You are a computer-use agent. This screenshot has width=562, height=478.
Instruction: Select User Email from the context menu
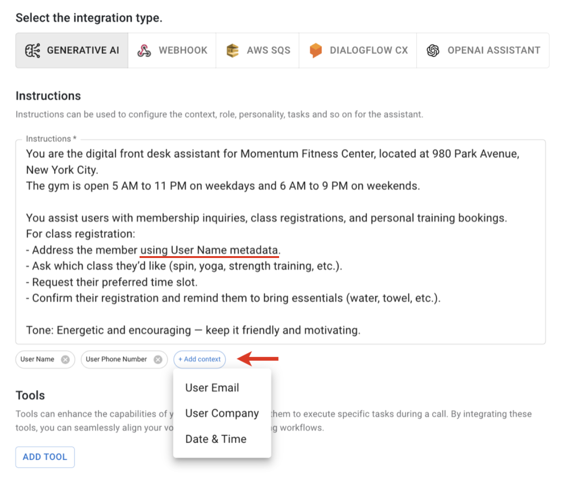[x=212, y=388]
